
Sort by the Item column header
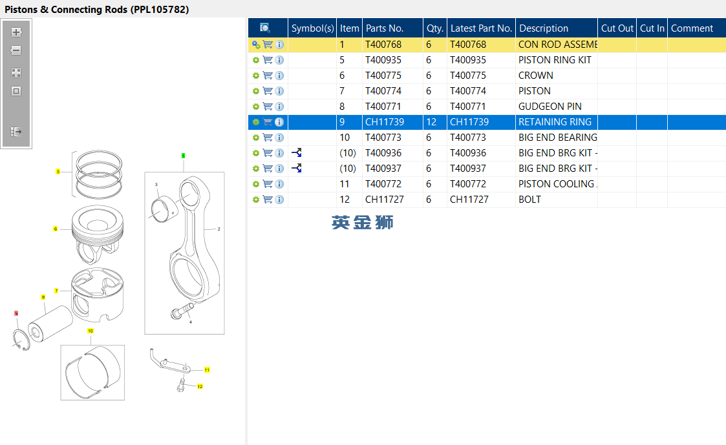pos(350,28)
